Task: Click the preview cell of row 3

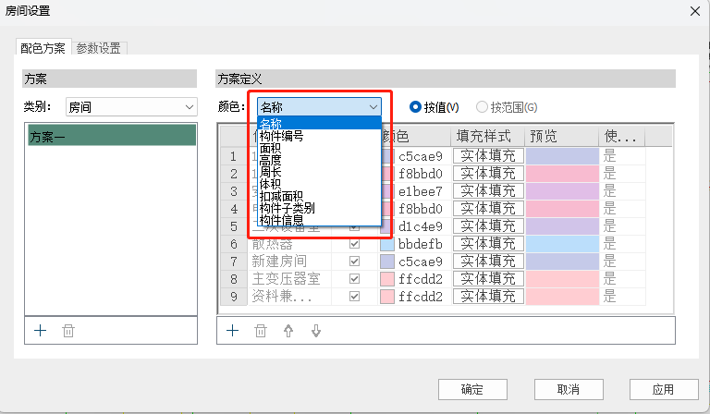Action: tap(562, 191)
